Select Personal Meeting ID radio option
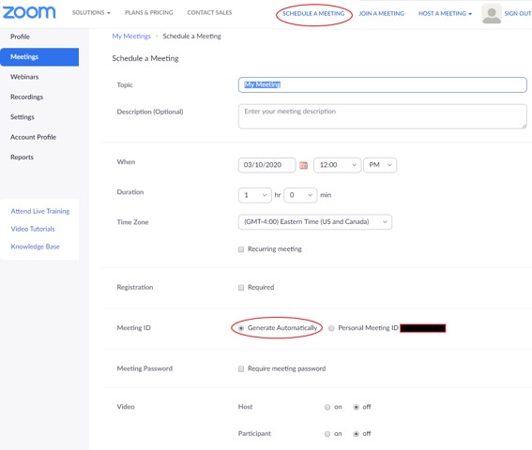This screenshot has height=450, width=532. tap(331, 328)
